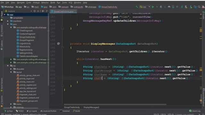The width and height of the screenshot is (205, 115).
Task: Hide the Project panel with the collapse icon
Action: pos(47,11)
